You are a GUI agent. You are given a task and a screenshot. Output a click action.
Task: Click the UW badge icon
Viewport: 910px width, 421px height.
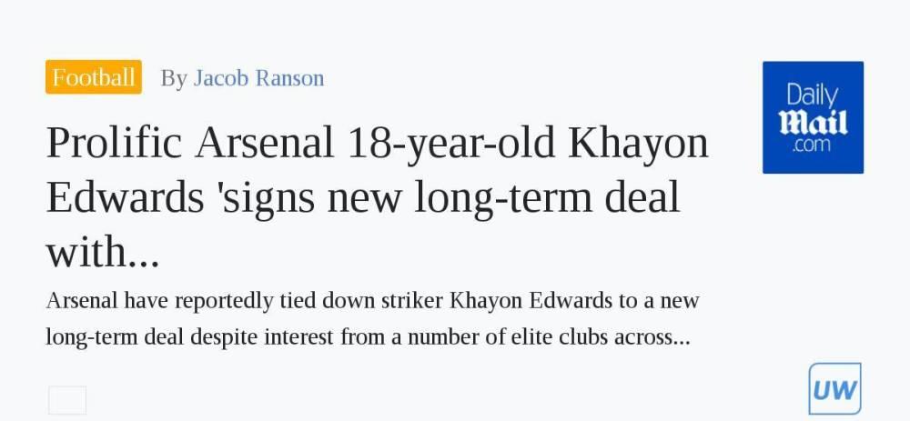[x=834, y=388]
